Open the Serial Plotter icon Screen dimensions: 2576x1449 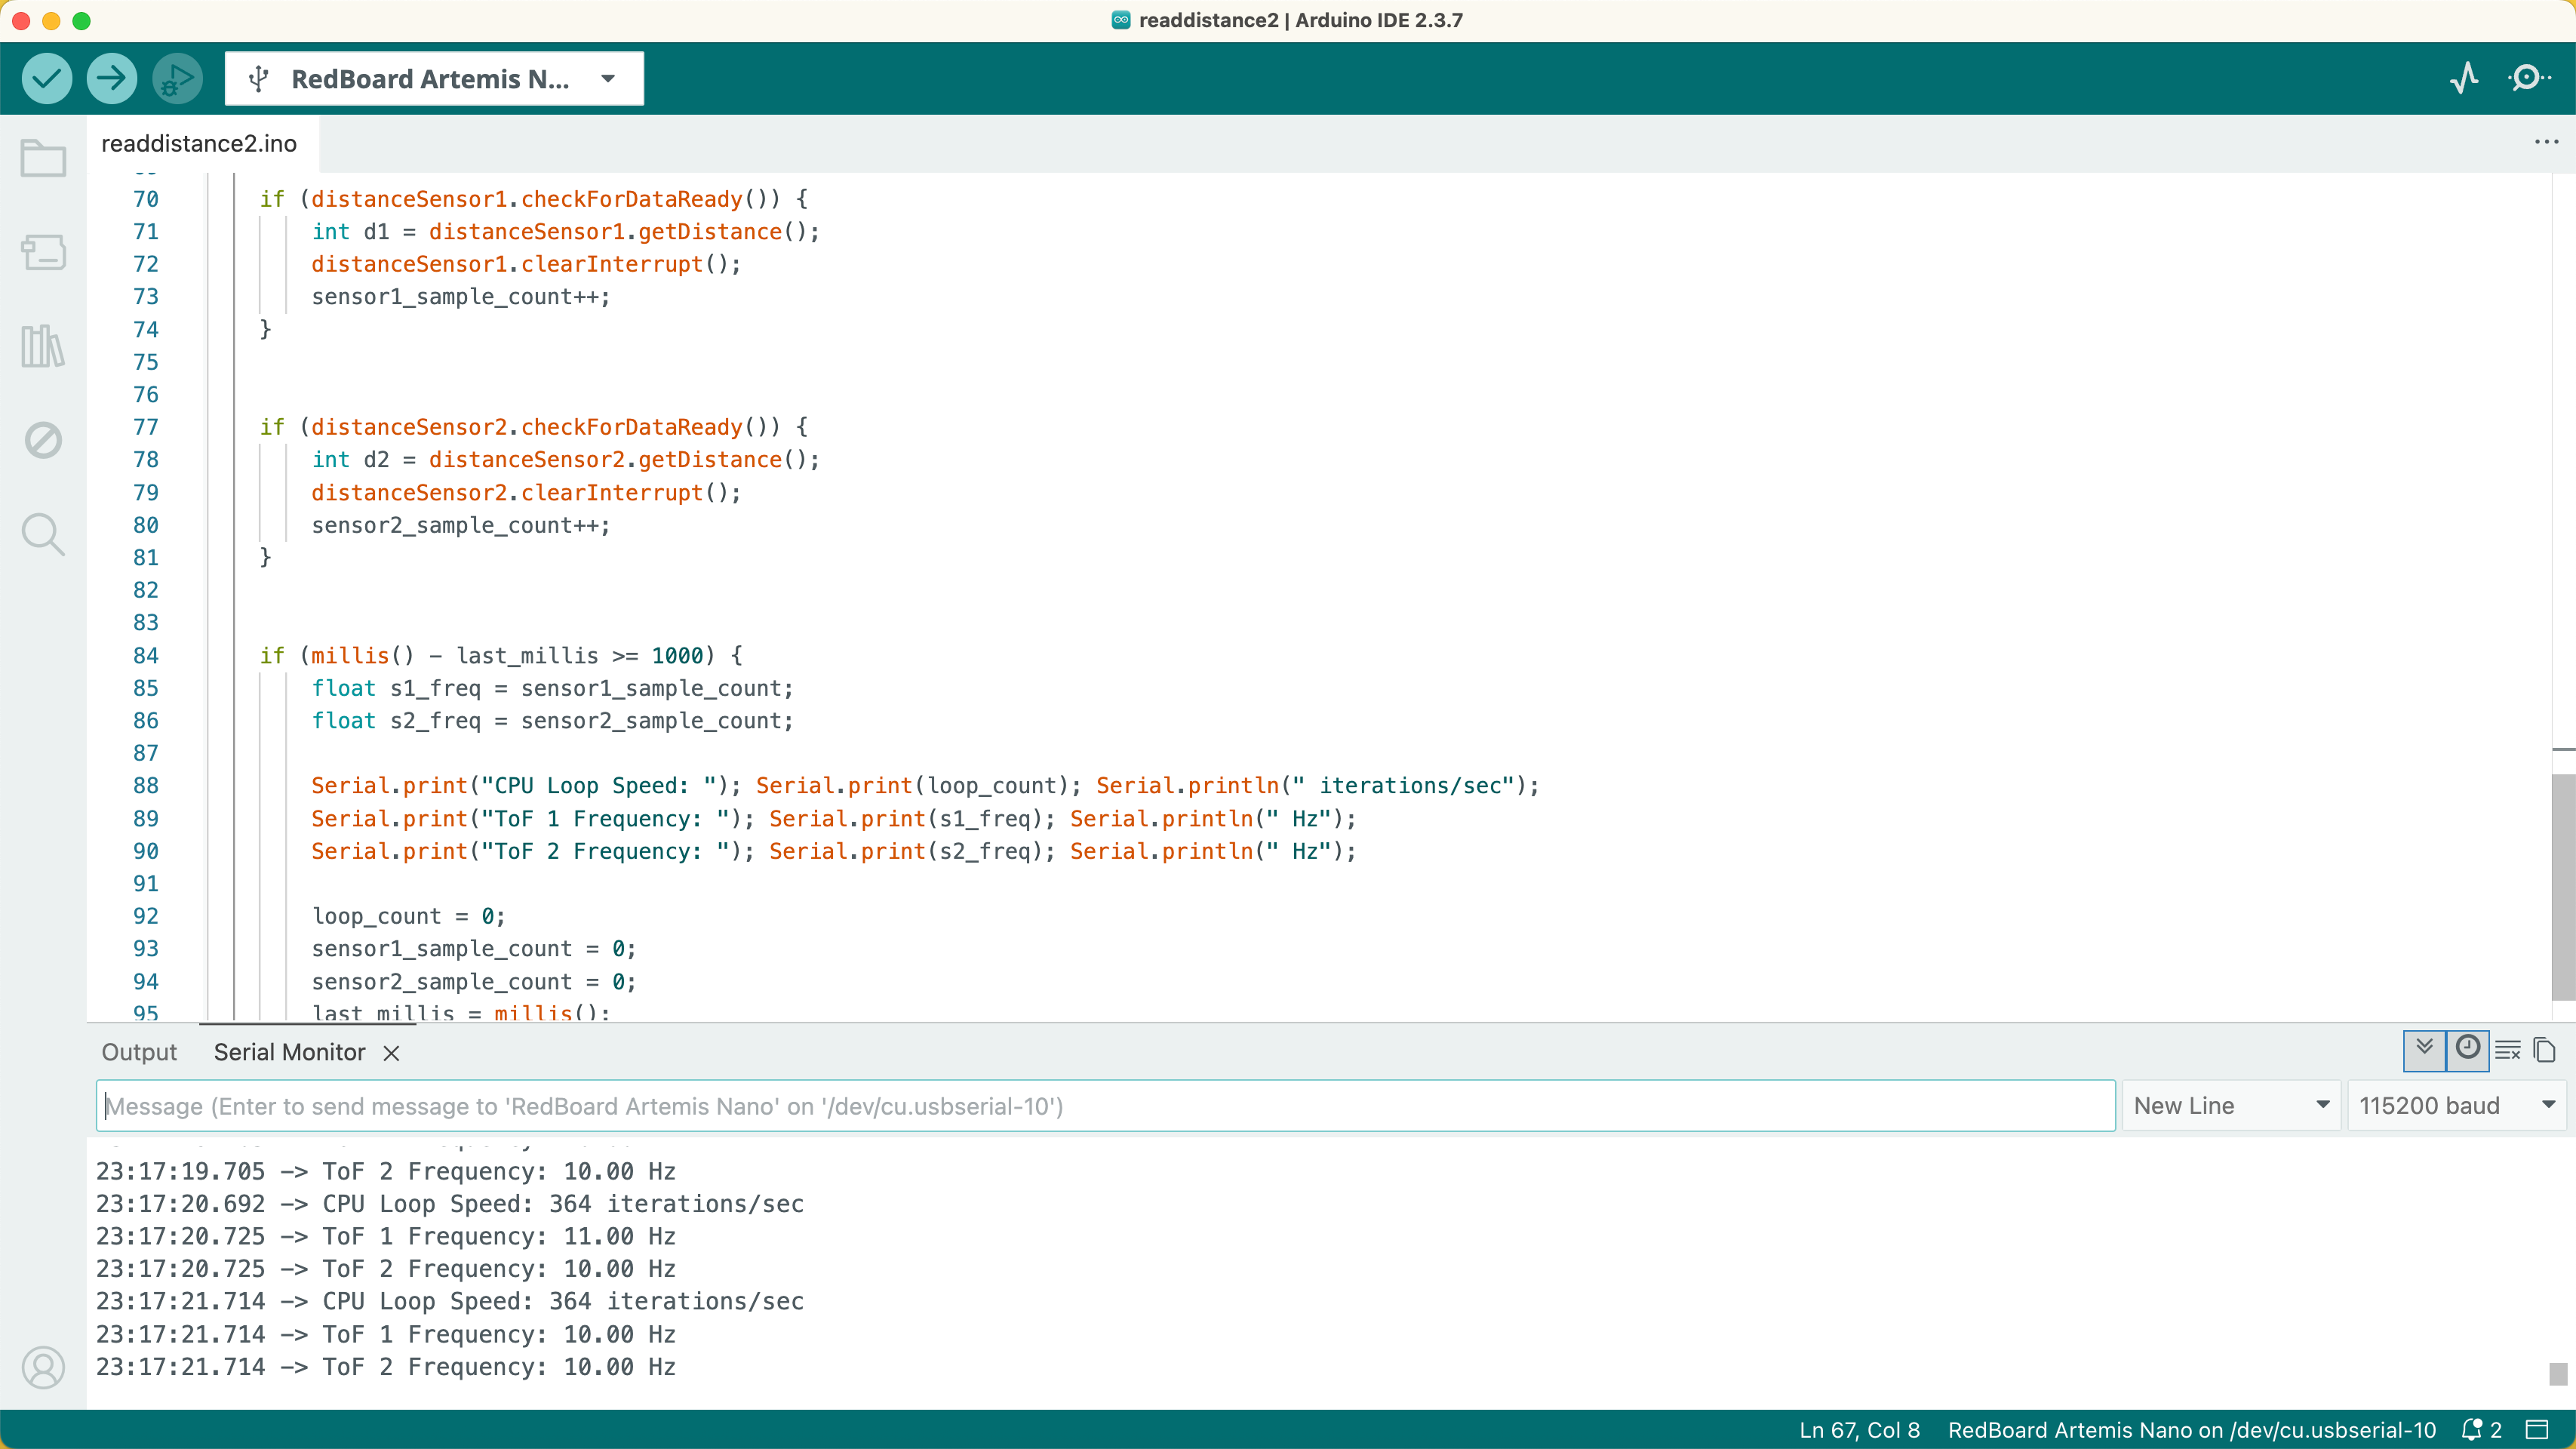click(x=2464, y=78)
